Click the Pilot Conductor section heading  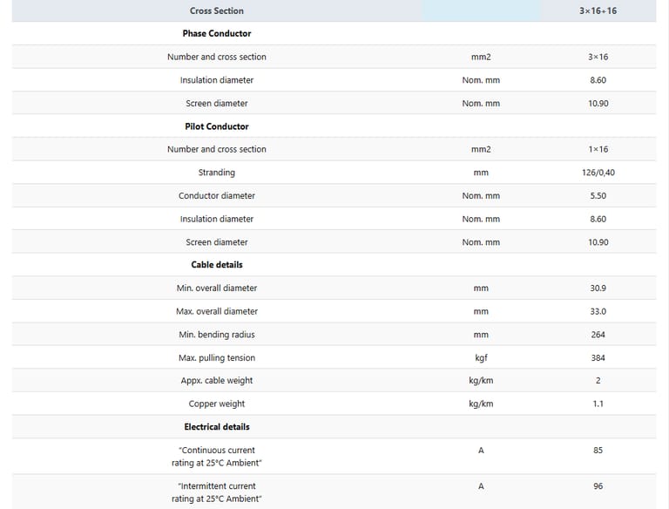click(217, 126)
